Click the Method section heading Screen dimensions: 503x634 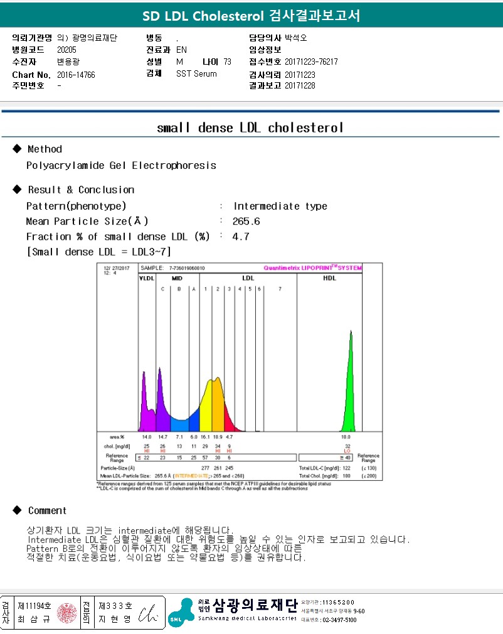(45, 149)
